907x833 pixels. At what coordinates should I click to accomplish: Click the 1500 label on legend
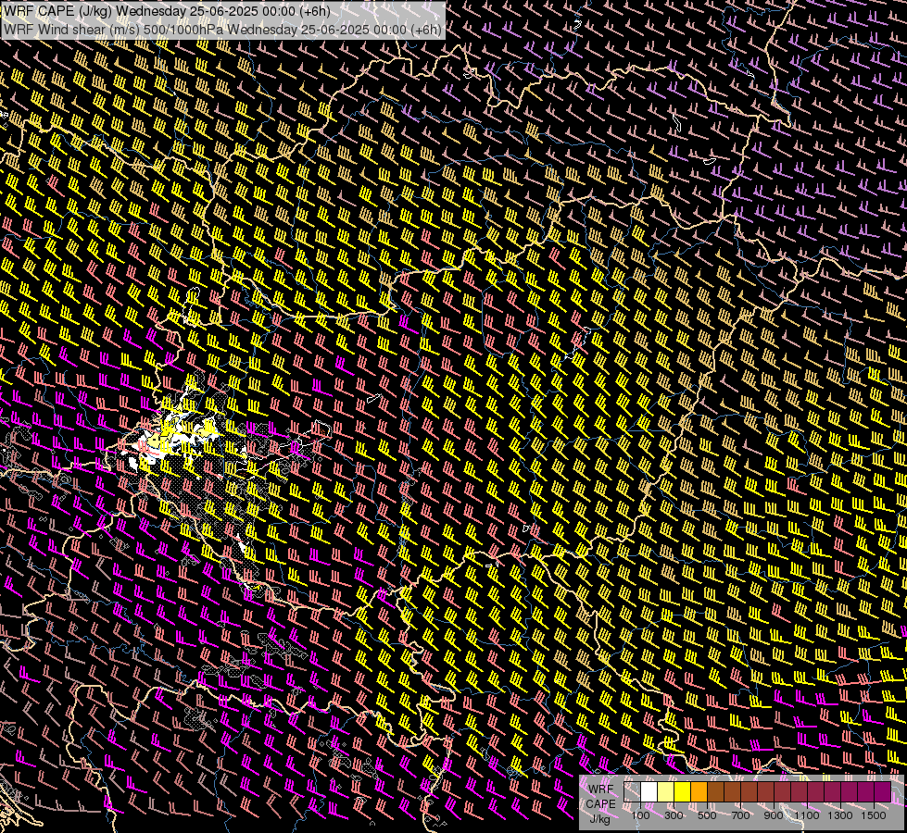pyautogui.click(x=874, y=815)
